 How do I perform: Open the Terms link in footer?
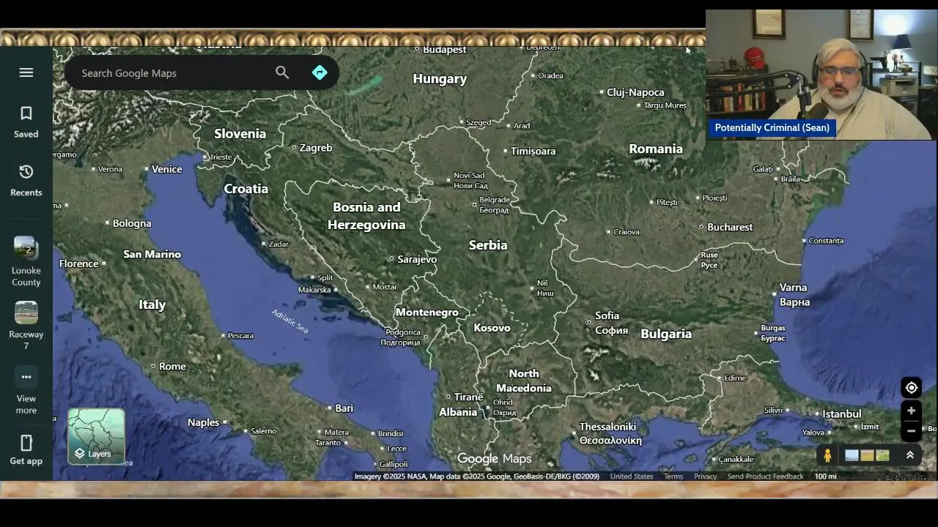pos(673,476)
